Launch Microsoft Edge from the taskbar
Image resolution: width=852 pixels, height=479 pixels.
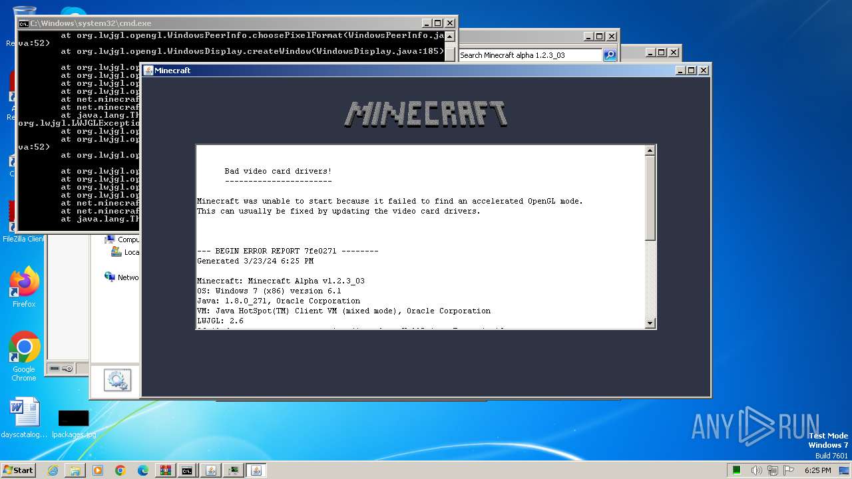143,470
